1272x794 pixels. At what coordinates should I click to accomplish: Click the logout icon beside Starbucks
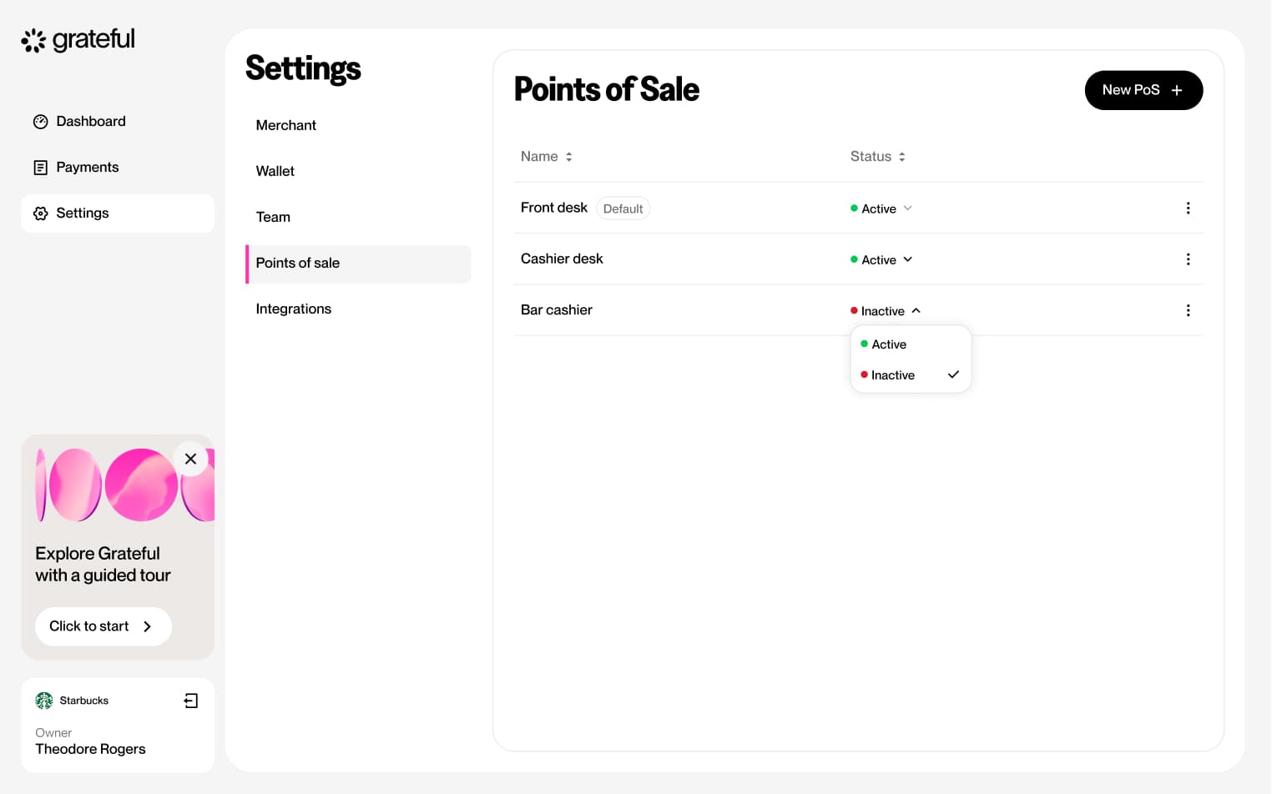191,701
